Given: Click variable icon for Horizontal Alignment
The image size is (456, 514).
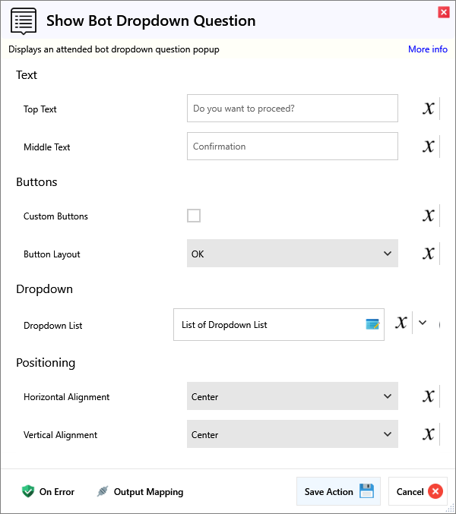Looking at the screenshot, I should (x=429, y=396).
